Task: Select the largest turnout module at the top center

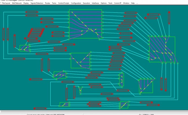Action: 86,24
